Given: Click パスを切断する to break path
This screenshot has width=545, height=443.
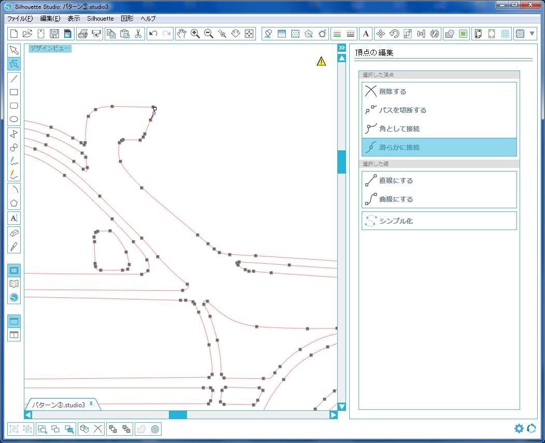Looking at the screenshot, I should (x=439, y=110).
